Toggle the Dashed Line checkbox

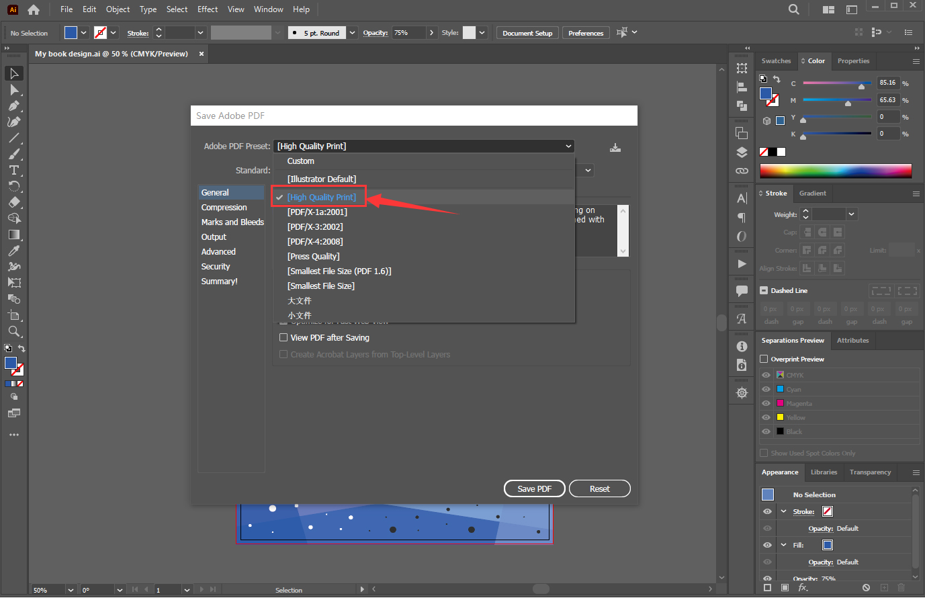click(764, 290)
